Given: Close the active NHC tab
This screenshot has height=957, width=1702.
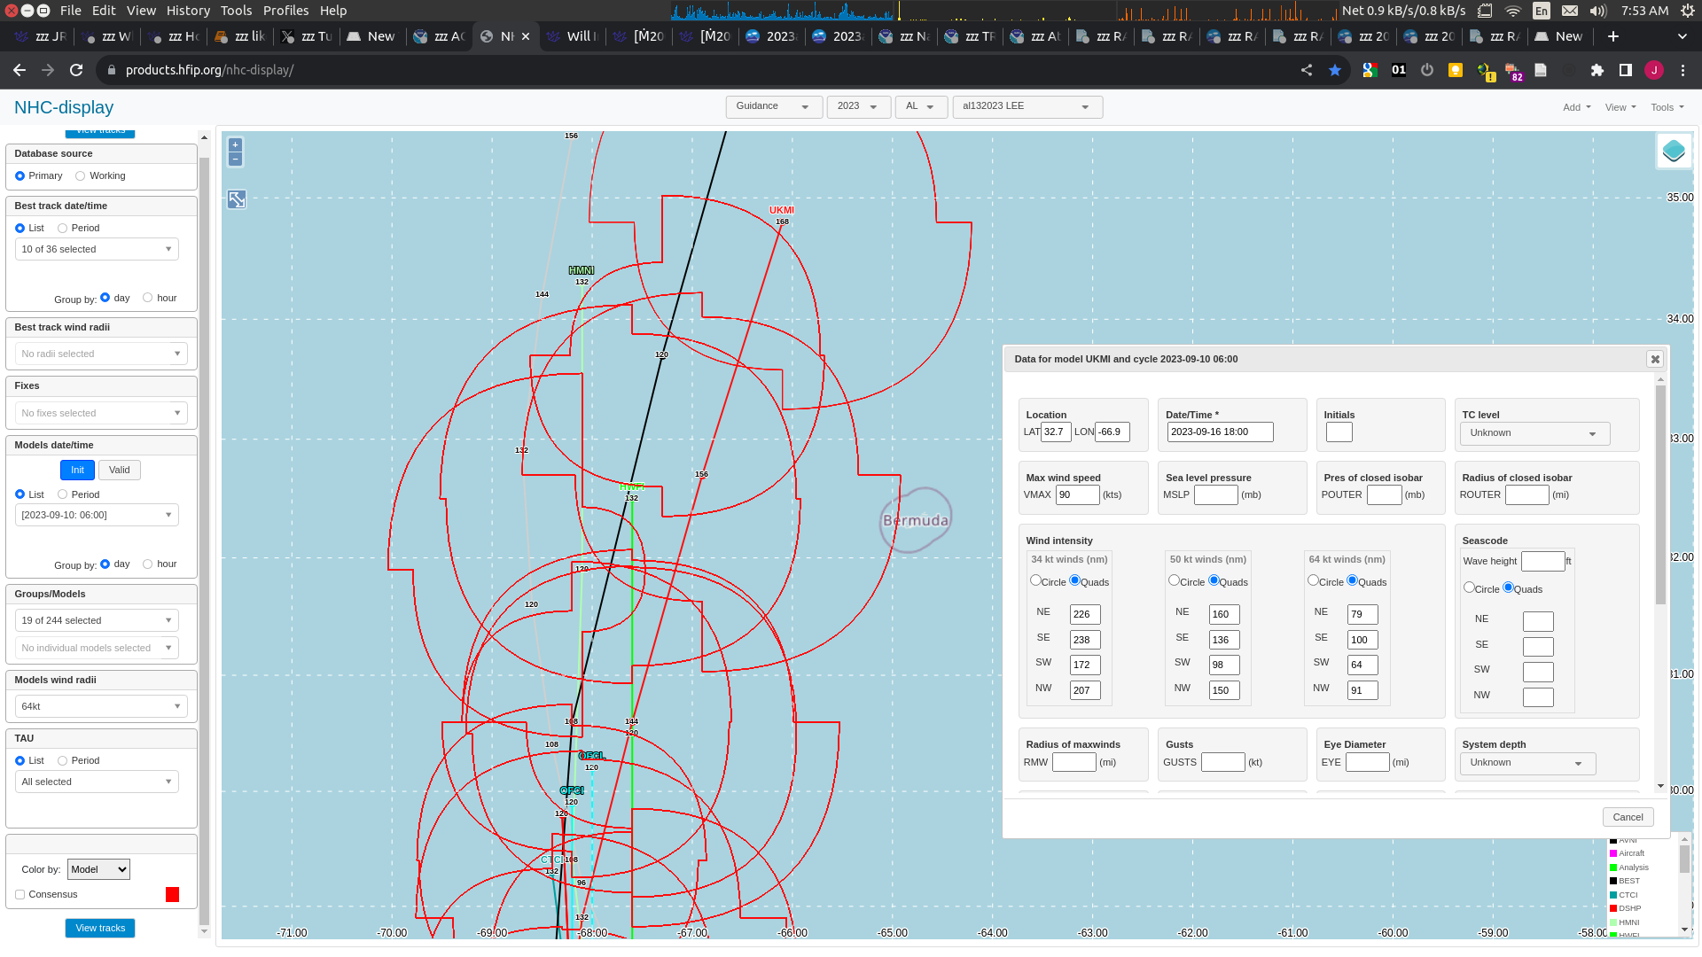Looking at the screenshot, I should click(526, 36).
